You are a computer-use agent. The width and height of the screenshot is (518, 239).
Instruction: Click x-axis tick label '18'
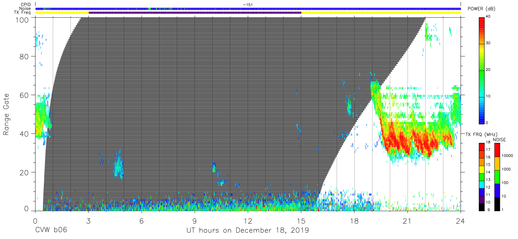[x=354, y=220]
